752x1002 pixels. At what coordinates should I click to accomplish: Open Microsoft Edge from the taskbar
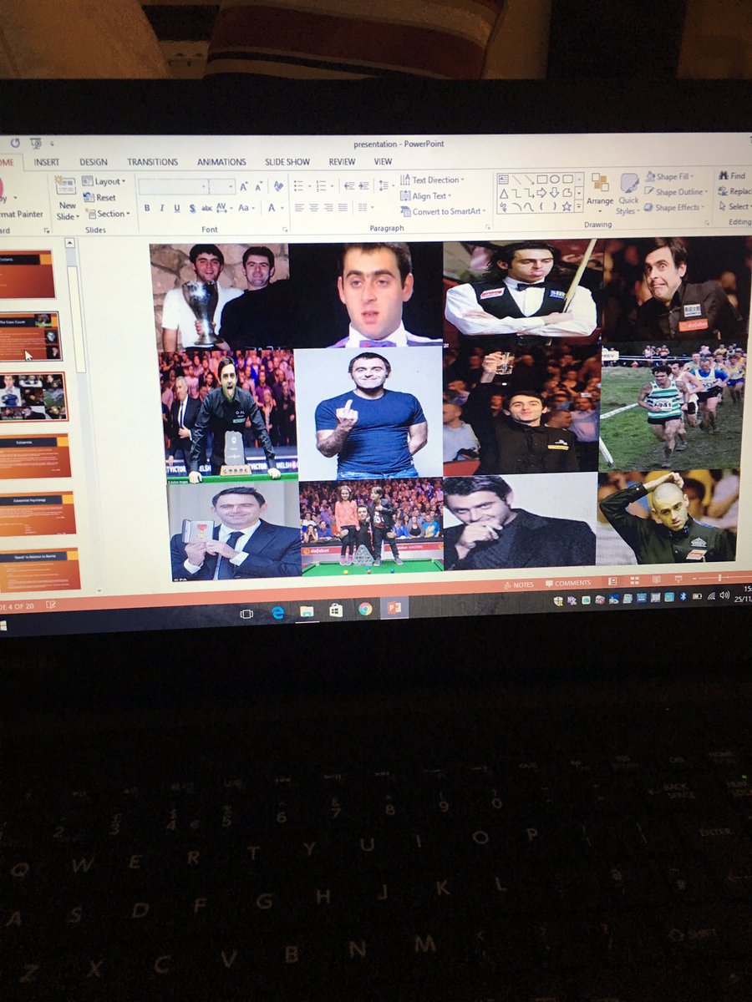pyautogui.click(x=277, y=612)
